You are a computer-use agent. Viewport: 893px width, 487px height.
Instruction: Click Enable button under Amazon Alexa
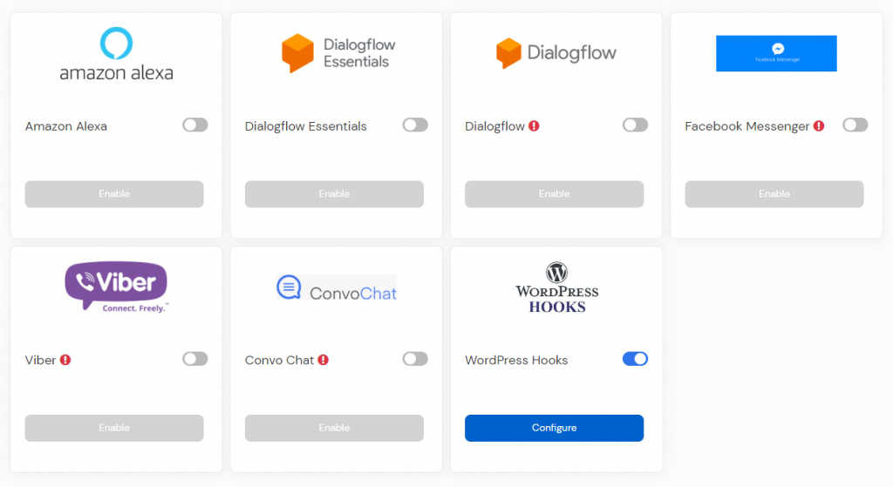[x=114, y=194]
